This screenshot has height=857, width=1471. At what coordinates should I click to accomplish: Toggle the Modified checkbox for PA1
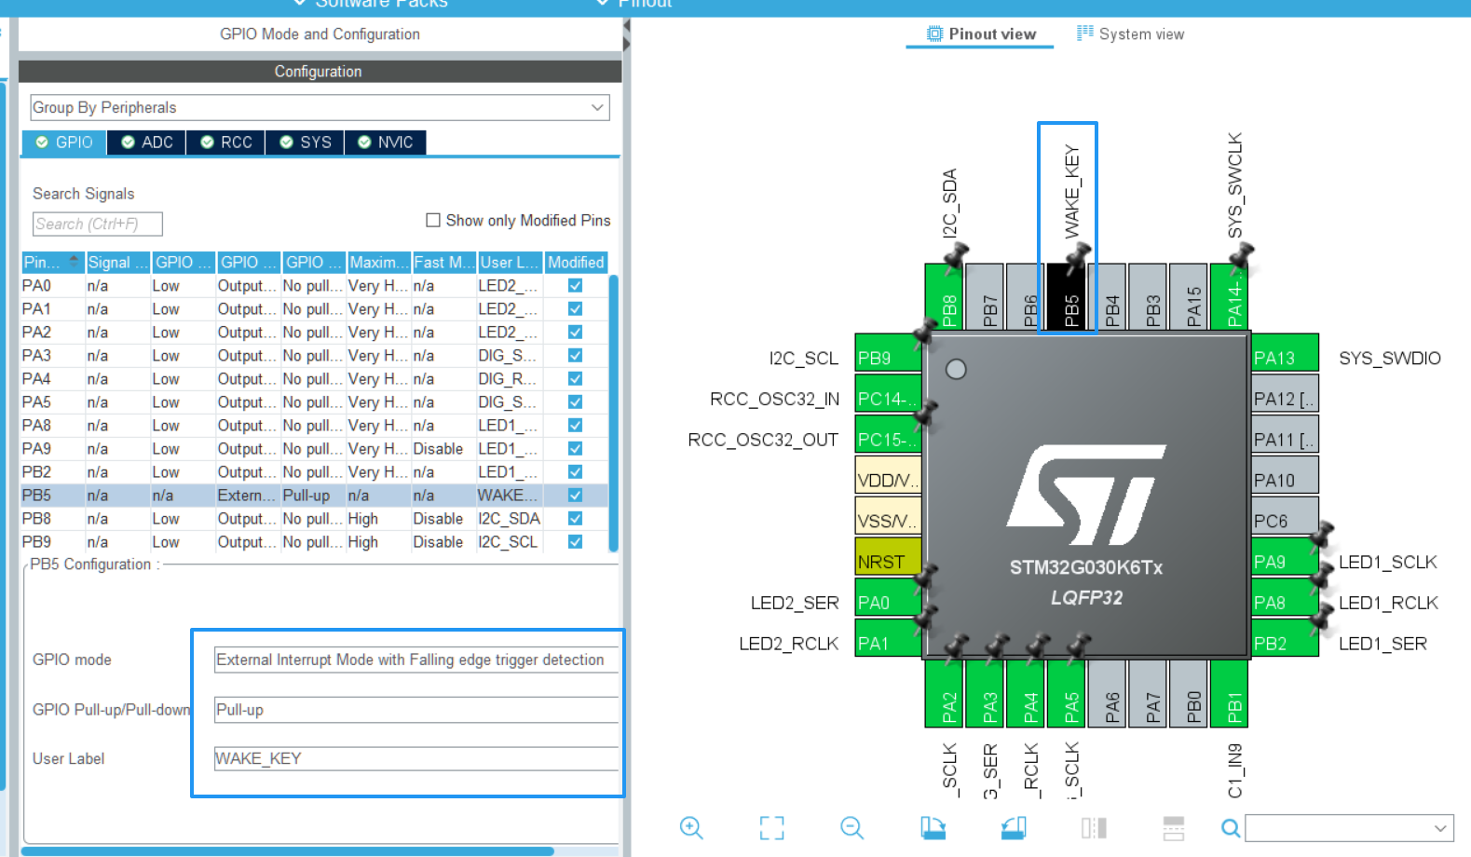(576, 309)
